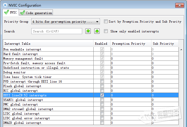This screenshot has width=187, height=127.
Task: Close the NVIC Configuration window
Action: point(180,5)
